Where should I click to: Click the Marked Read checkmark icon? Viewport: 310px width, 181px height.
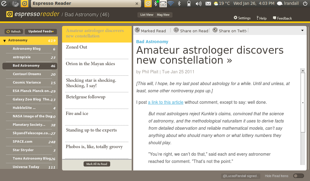tap(137, 30)
